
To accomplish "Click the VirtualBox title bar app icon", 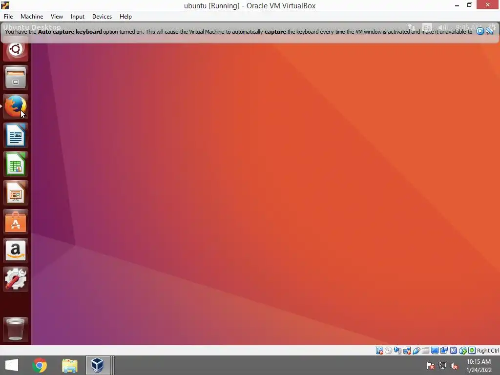I will pos(5,5).
